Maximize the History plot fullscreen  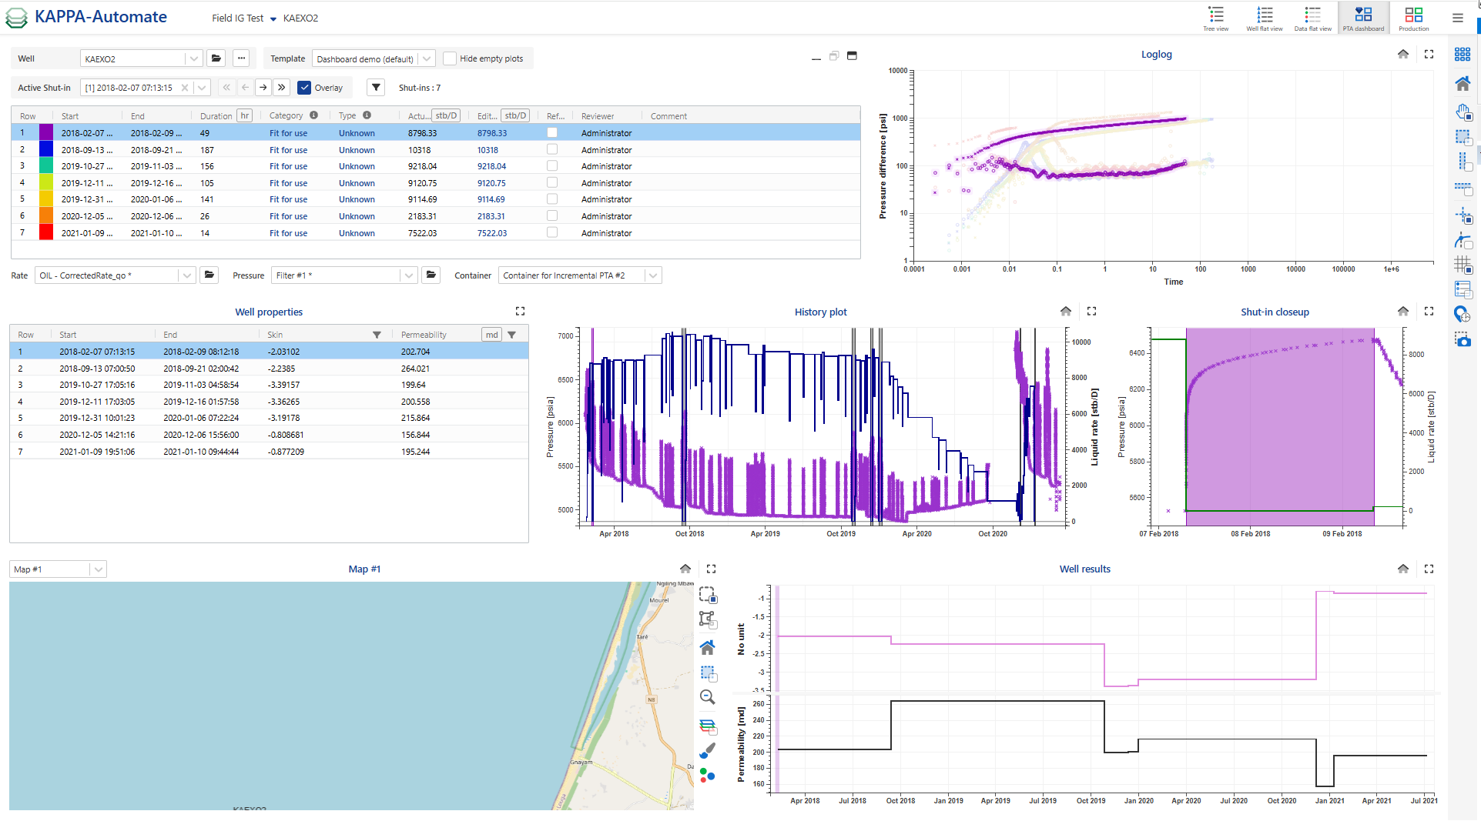[x=1091, y=312]
